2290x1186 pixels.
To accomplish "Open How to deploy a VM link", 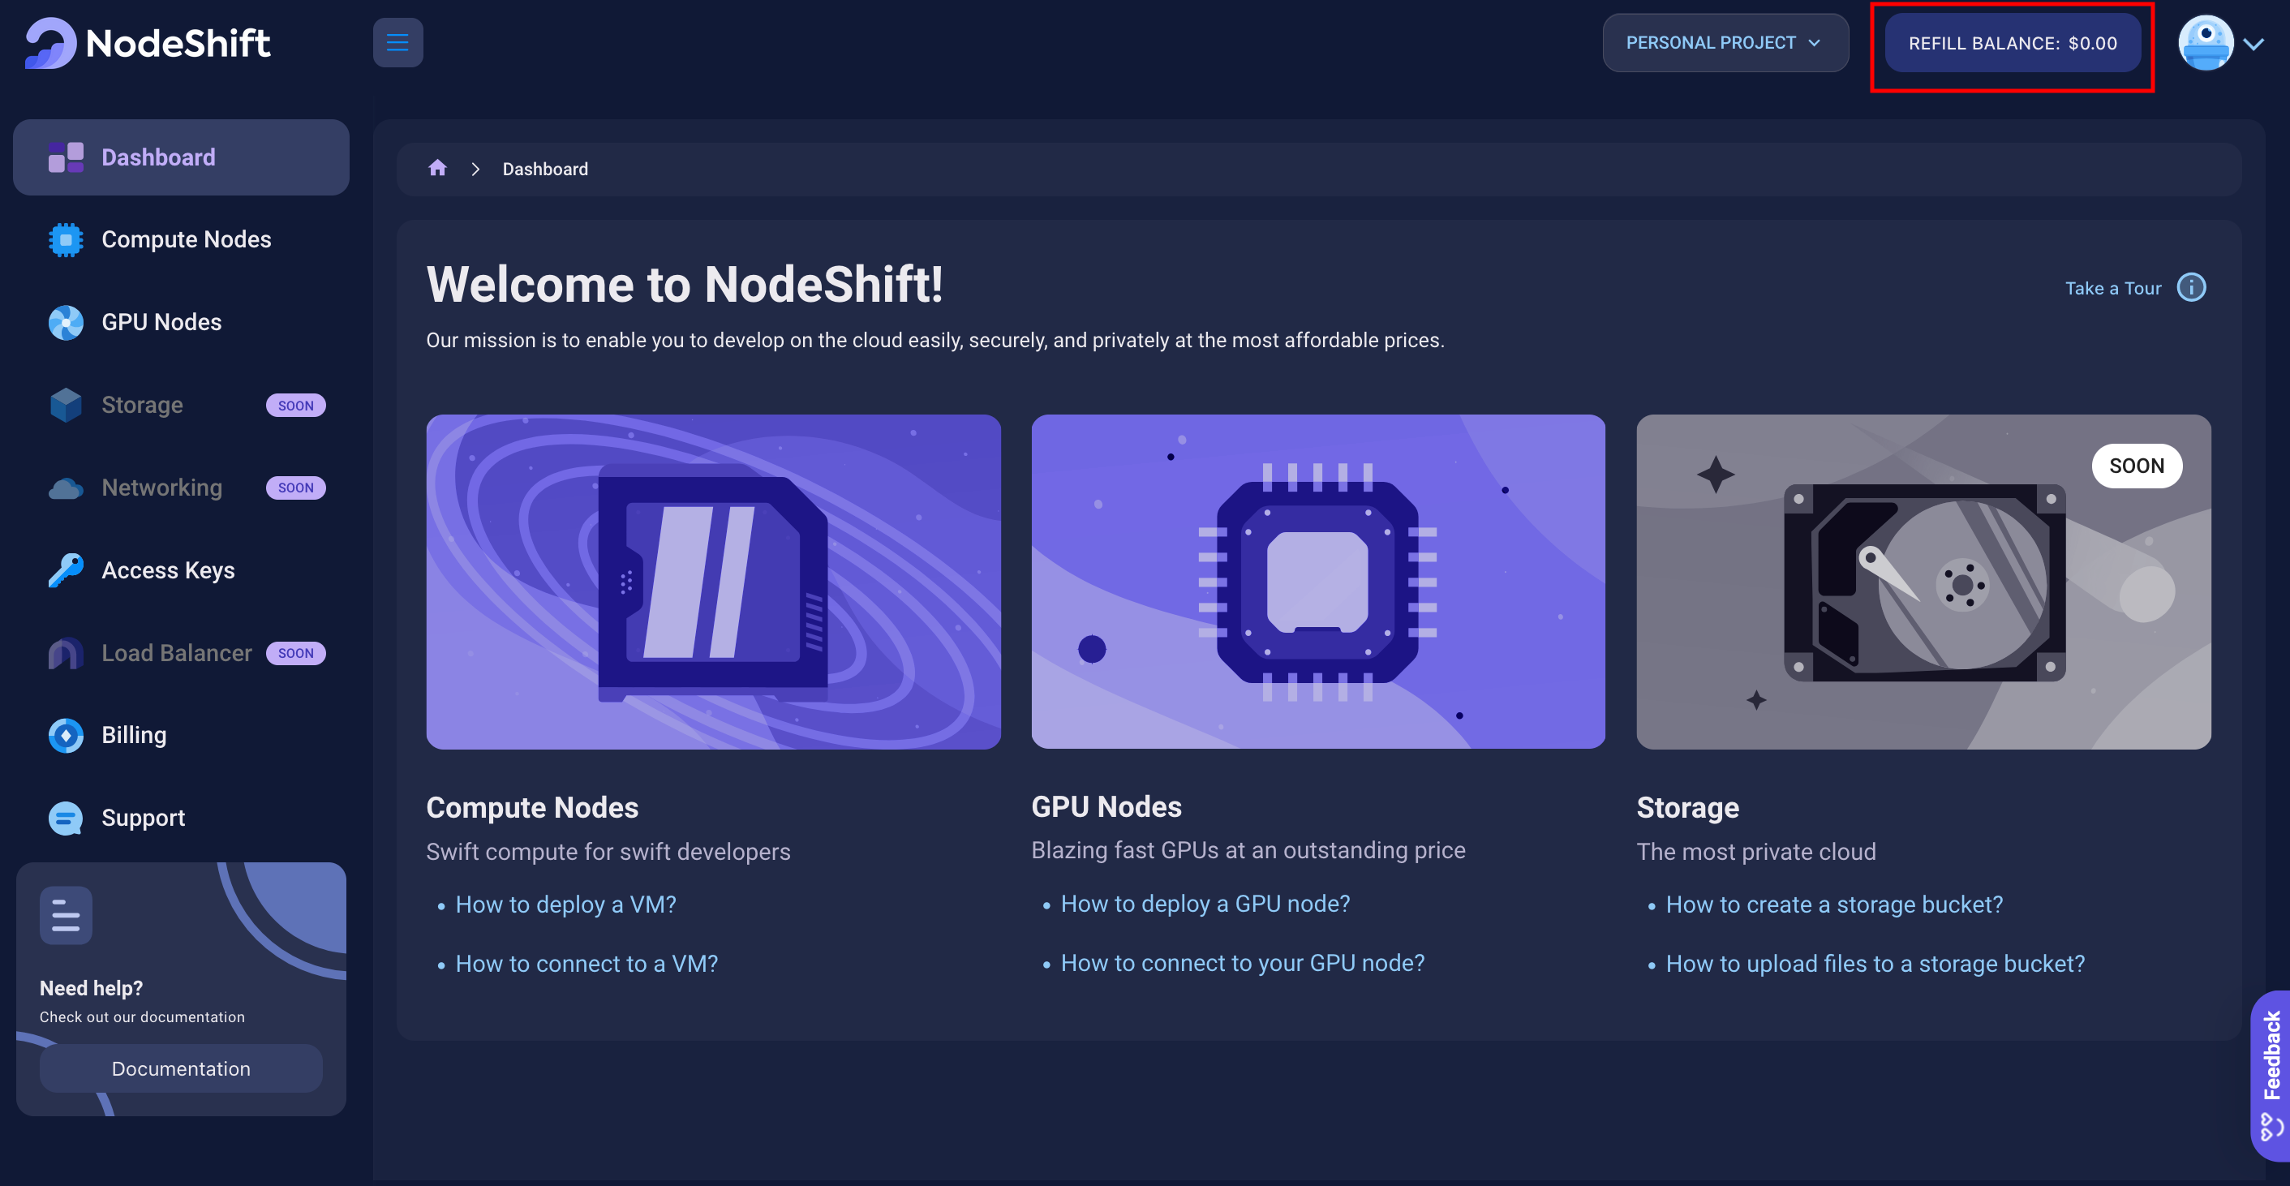I will tap(565, 905).
